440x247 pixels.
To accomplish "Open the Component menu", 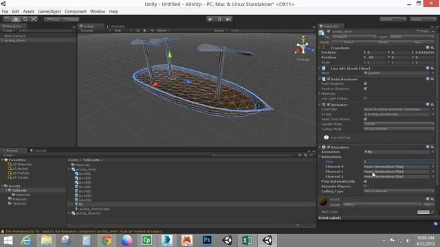I will (x=76, y=12).
